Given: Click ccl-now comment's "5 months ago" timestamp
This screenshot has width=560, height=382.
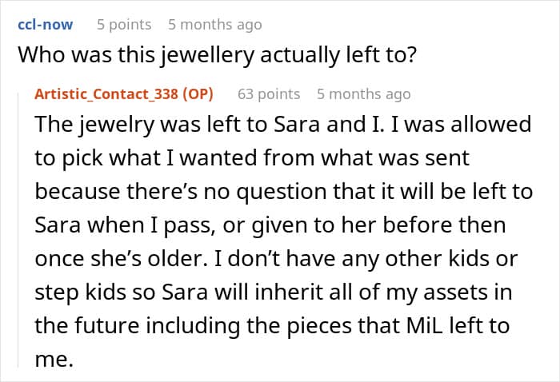Looking at the screenshot, I should click(214, 24).
